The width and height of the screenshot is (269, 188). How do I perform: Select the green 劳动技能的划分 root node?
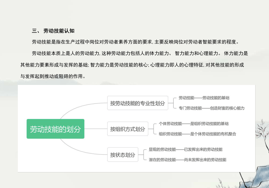(x=55, y=129)
